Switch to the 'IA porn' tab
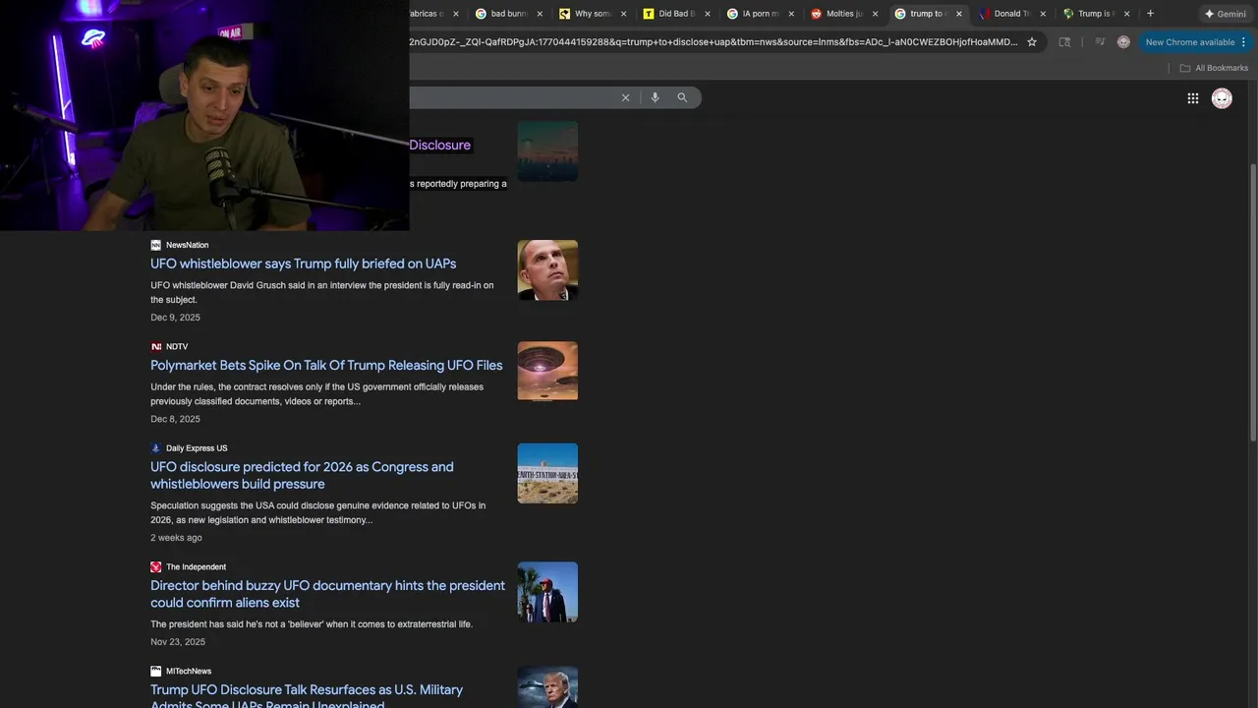1258x708 pixels. pyautogui.click(x=760, y=14)
